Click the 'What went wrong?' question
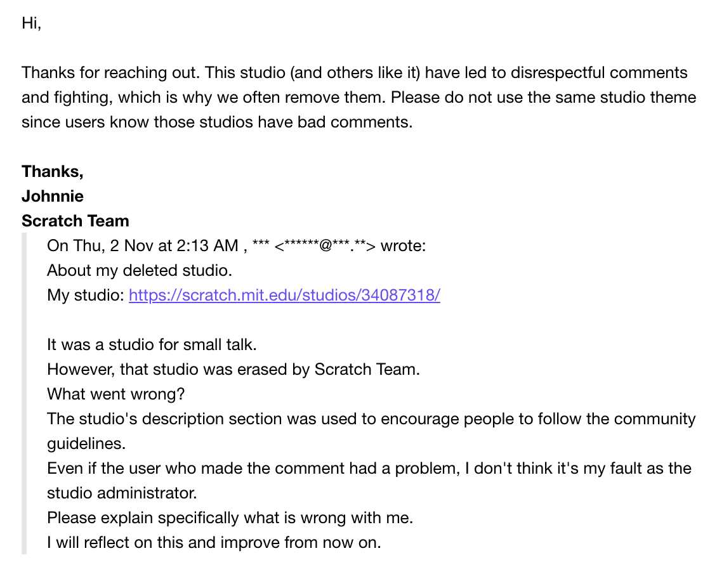The height and width of the screenshot is (572, 717). click(x=115, y=394)
